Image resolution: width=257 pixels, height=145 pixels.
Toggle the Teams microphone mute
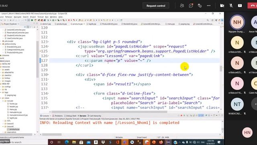tap(231, 6)
